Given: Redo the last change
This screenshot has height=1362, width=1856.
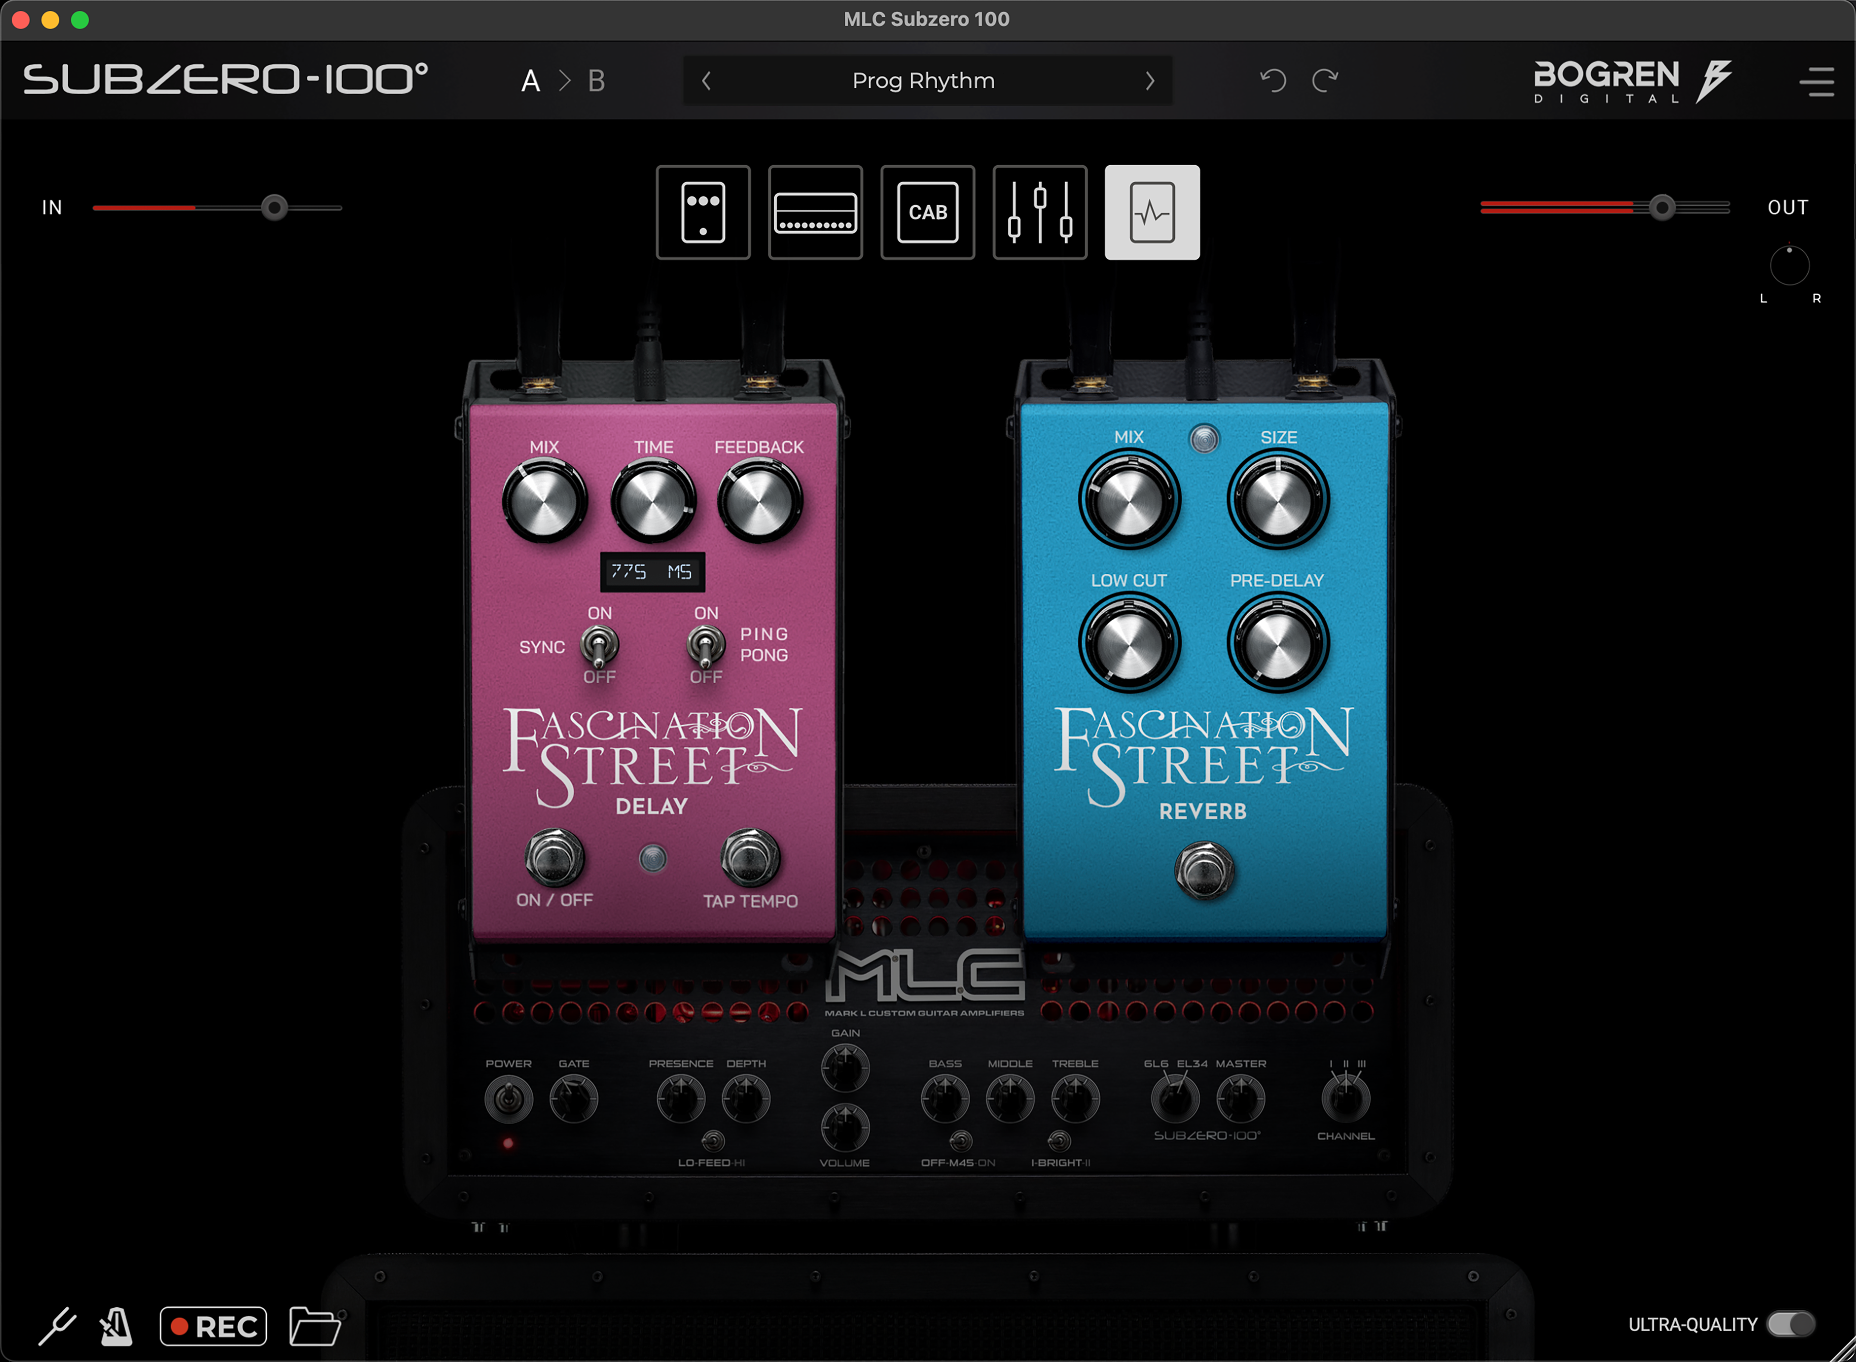Looking at the screenshot, I should pyautogui.click(x=1324, y=80).
